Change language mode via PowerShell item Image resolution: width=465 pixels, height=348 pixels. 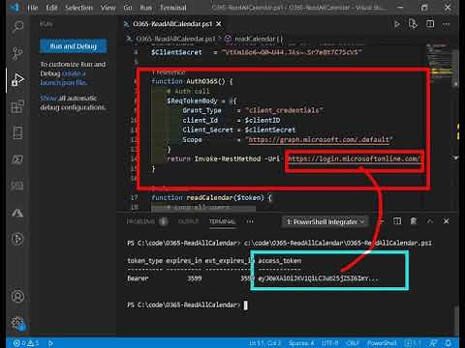coord(382,343)
